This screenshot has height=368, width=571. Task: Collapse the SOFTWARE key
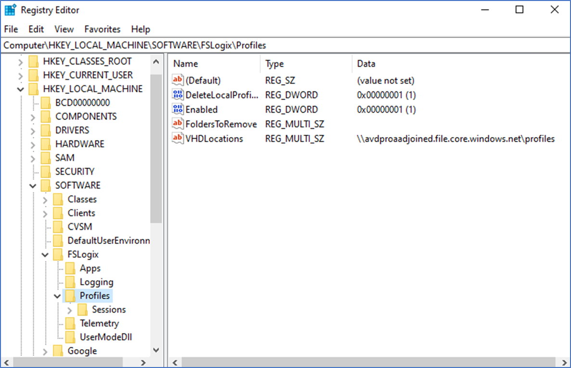(33, 186)
